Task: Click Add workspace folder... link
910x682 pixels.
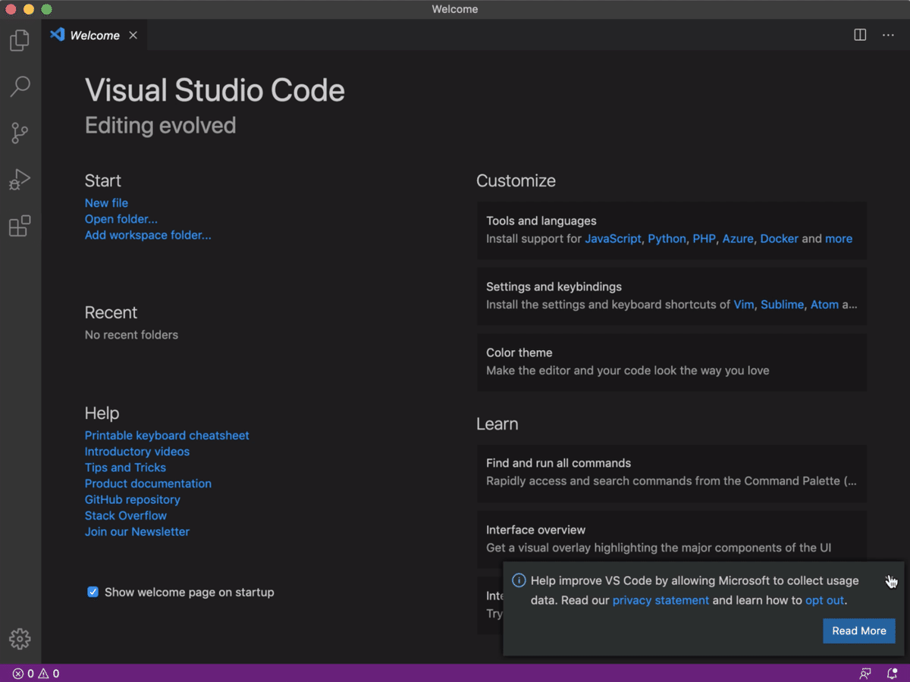Action: [x=148, y=235]
